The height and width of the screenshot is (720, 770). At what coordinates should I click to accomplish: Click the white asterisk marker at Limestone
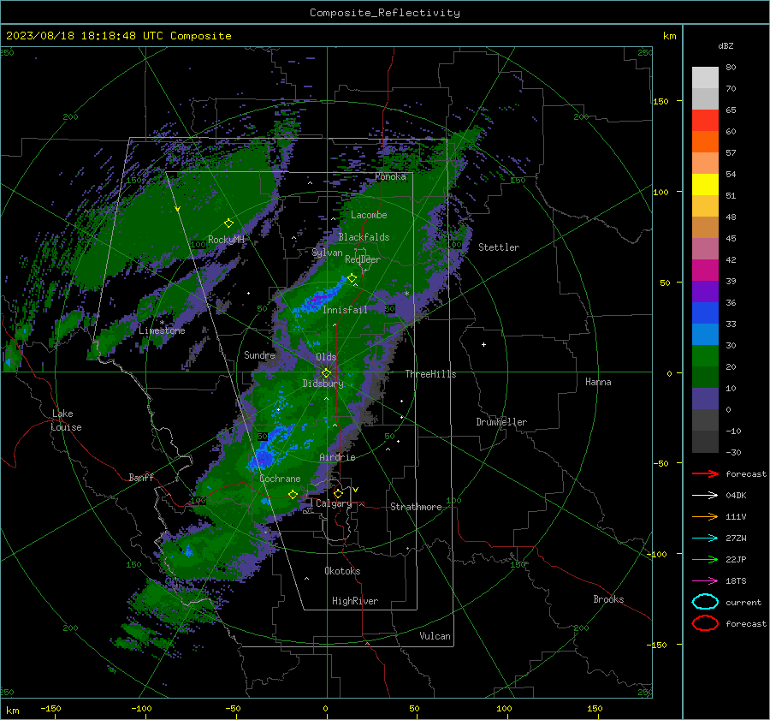pos(162,323)
